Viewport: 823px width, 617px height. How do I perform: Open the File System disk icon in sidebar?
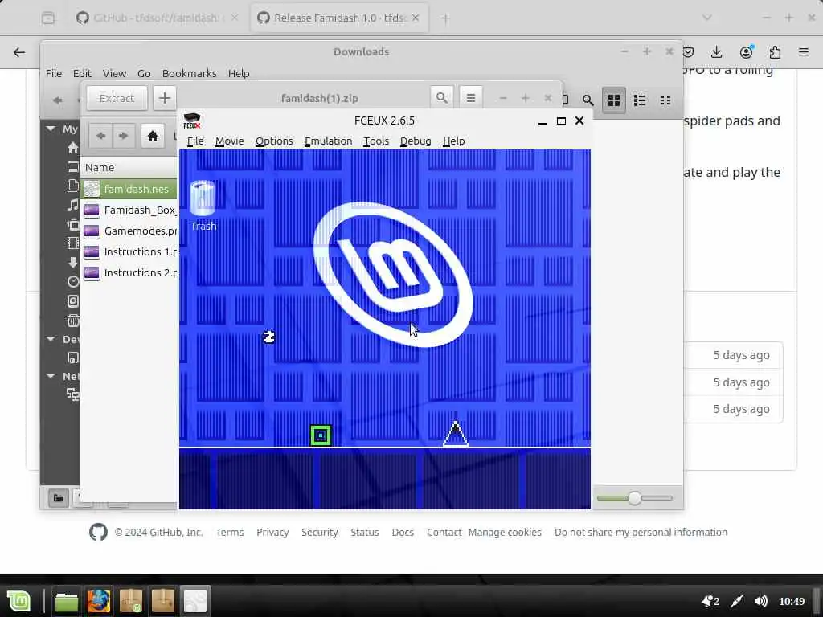(x=73, y=300)
